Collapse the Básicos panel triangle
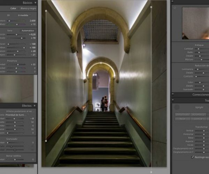Screen dimensions: 209x174 coord(35,3)
